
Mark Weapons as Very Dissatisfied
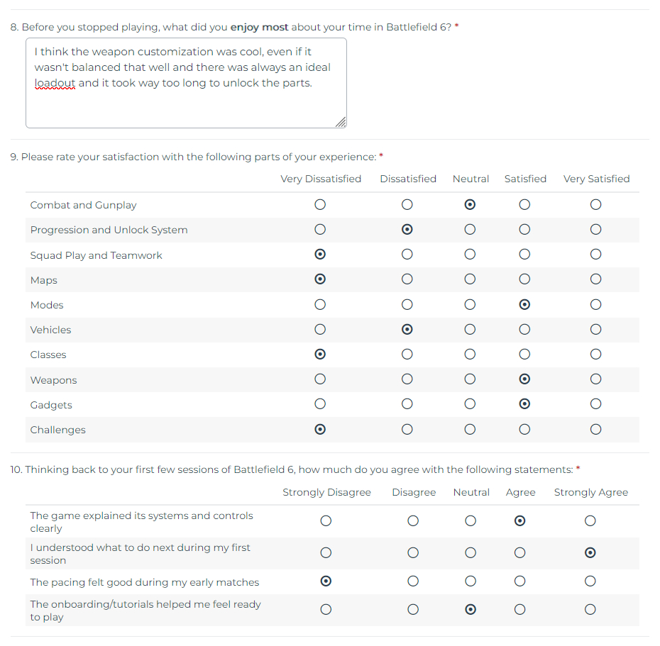tap(320, 379)
